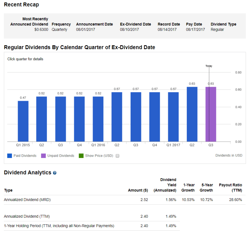
Task: Click the Payout Ratio (TTM) column header
Action: pyautogui.click(x=230, y=188)
